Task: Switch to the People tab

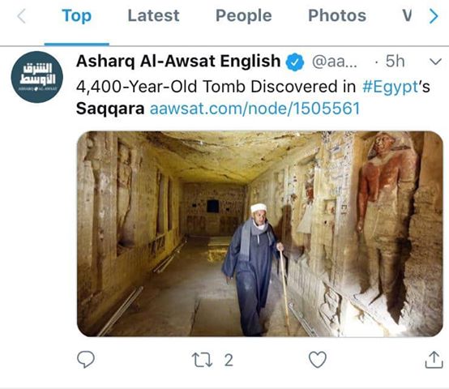Action: [244, 15]
